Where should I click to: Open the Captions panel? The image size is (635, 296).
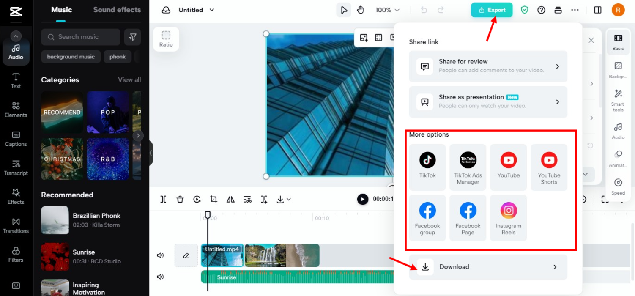coord(16,139)
